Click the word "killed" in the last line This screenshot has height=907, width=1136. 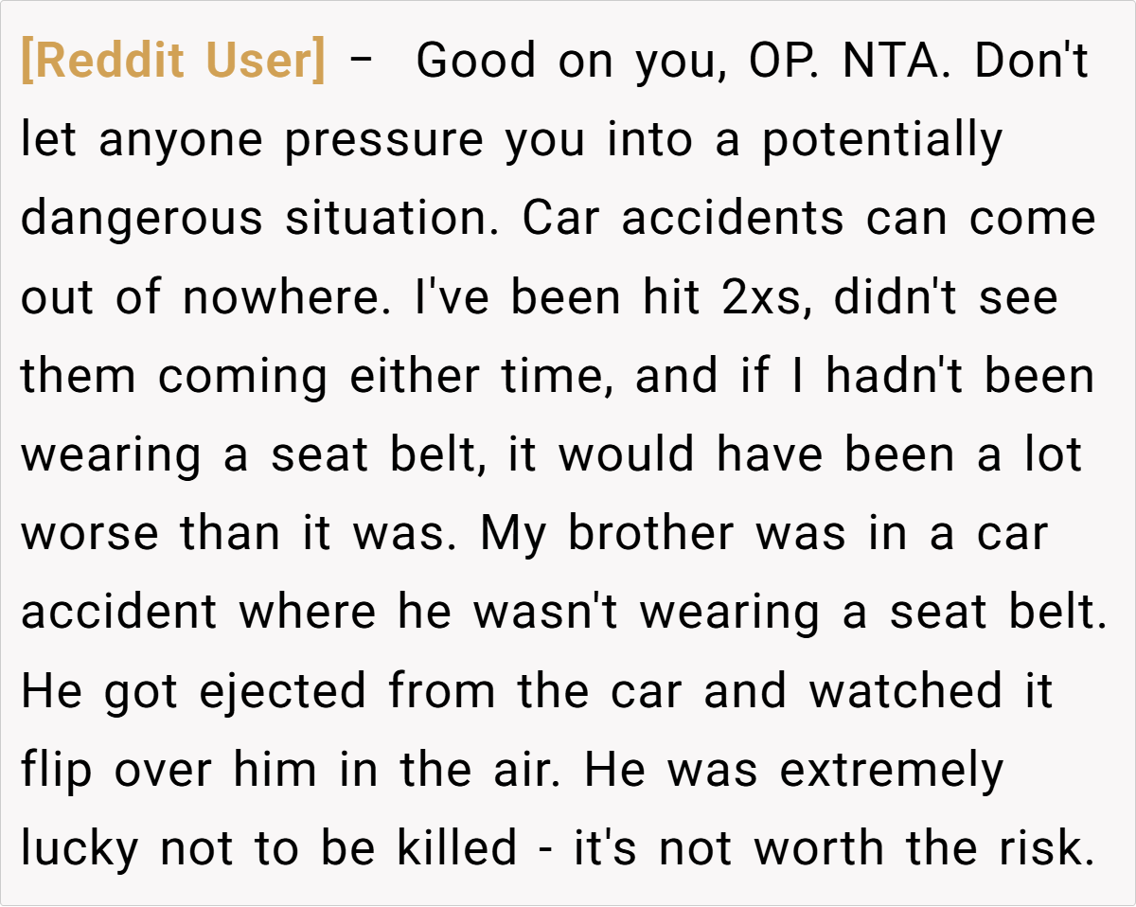(456, 848)
